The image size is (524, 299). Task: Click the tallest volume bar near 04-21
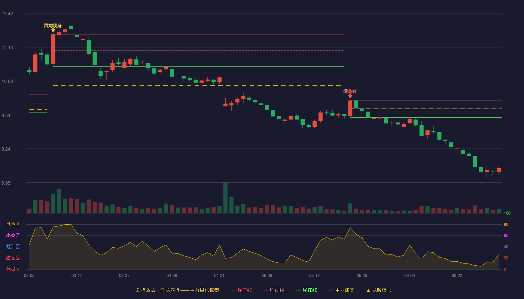coord(225,198)
